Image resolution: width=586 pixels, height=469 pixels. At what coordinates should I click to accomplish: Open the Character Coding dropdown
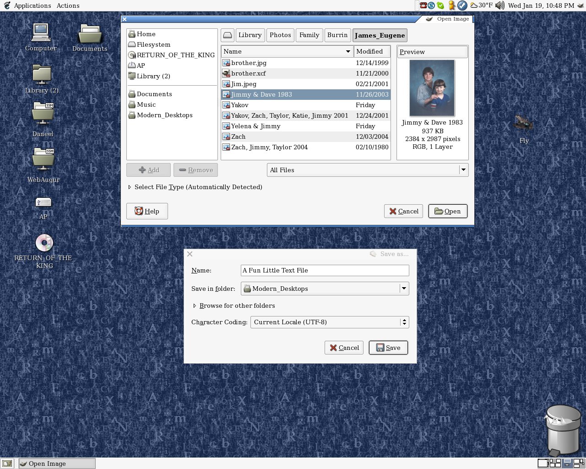click(330, 322)
